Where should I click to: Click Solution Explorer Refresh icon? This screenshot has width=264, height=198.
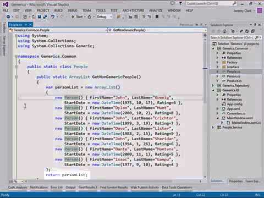click(x=247, y=31)
